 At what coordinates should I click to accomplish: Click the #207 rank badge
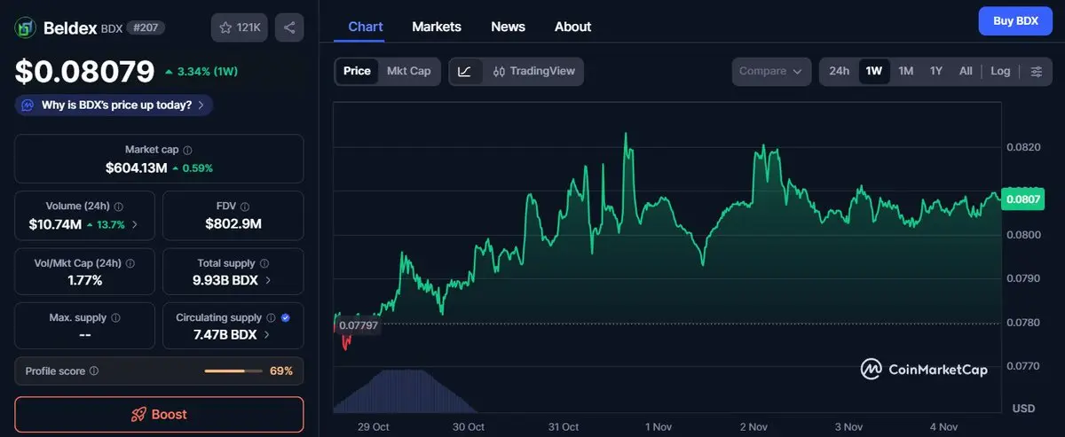[146, 27]
